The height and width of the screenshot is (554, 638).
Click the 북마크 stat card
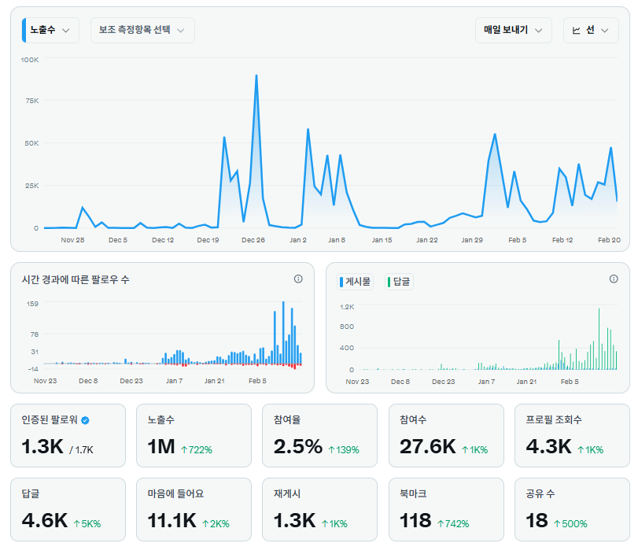[446, 509]
